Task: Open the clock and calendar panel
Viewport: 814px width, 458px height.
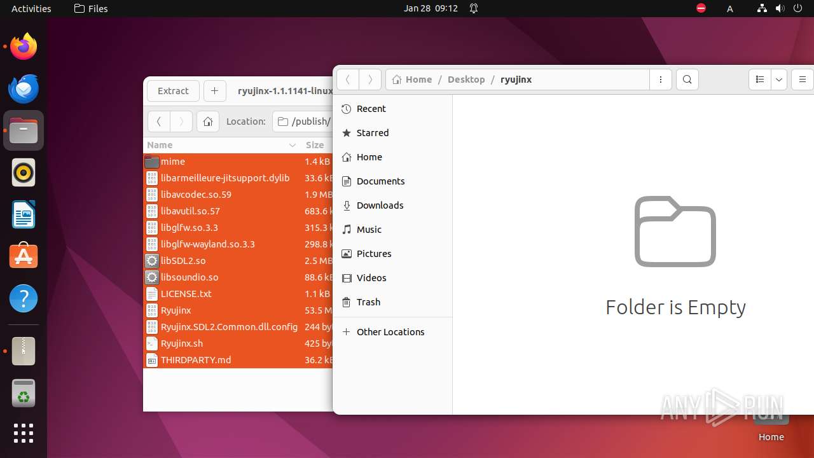Action: click(x=431, y=8)
